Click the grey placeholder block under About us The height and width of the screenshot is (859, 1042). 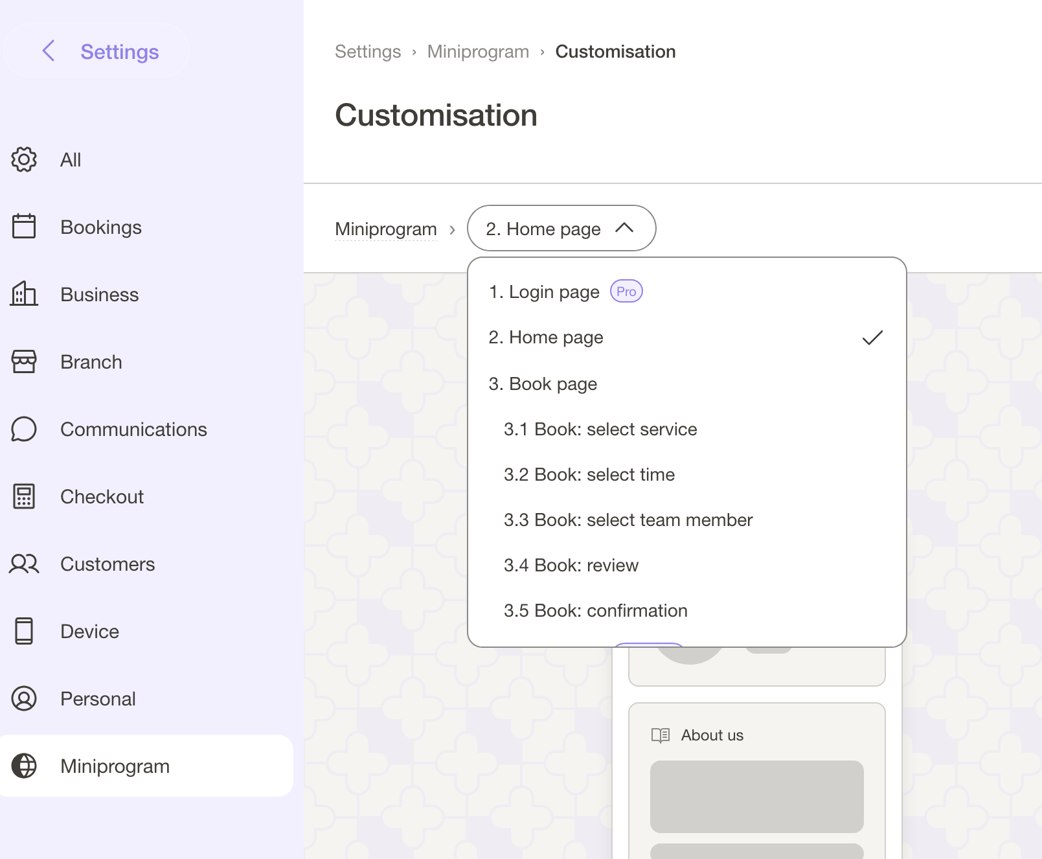756,797
